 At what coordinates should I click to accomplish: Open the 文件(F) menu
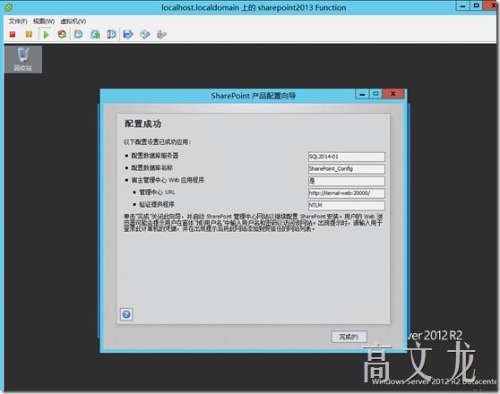click(18, 21)
